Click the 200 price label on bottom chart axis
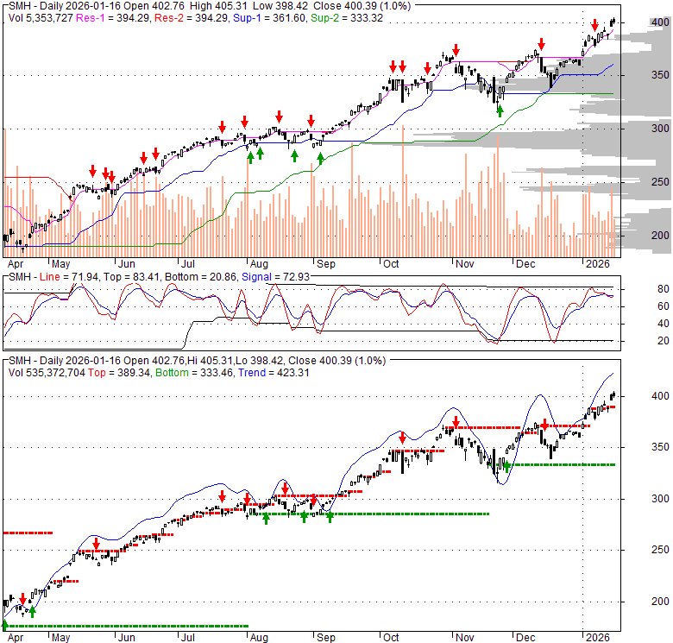Viewport: 673px width, 643px height. click(660, 602)
